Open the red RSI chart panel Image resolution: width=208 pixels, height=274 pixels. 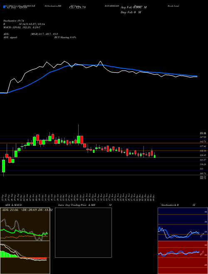click(183, 257)
